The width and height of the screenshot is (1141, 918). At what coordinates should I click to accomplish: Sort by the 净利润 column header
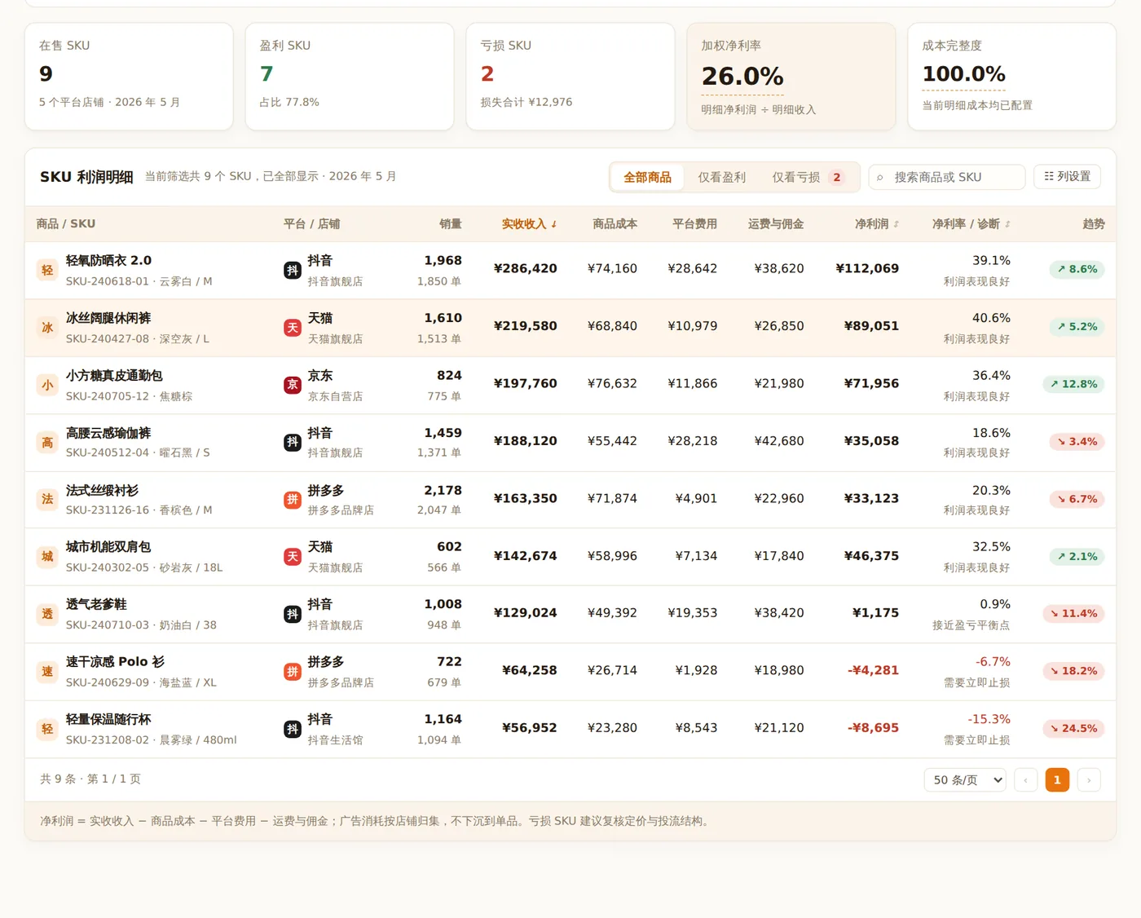click(x=877, y=224)
